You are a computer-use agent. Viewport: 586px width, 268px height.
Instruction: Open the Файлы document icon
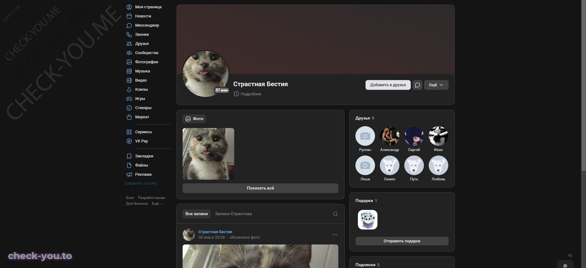(x=129, y=165)
